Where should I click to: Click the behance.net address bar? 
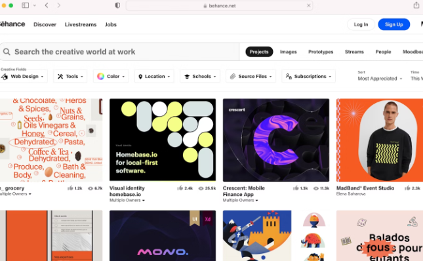[x=219, y=6]
